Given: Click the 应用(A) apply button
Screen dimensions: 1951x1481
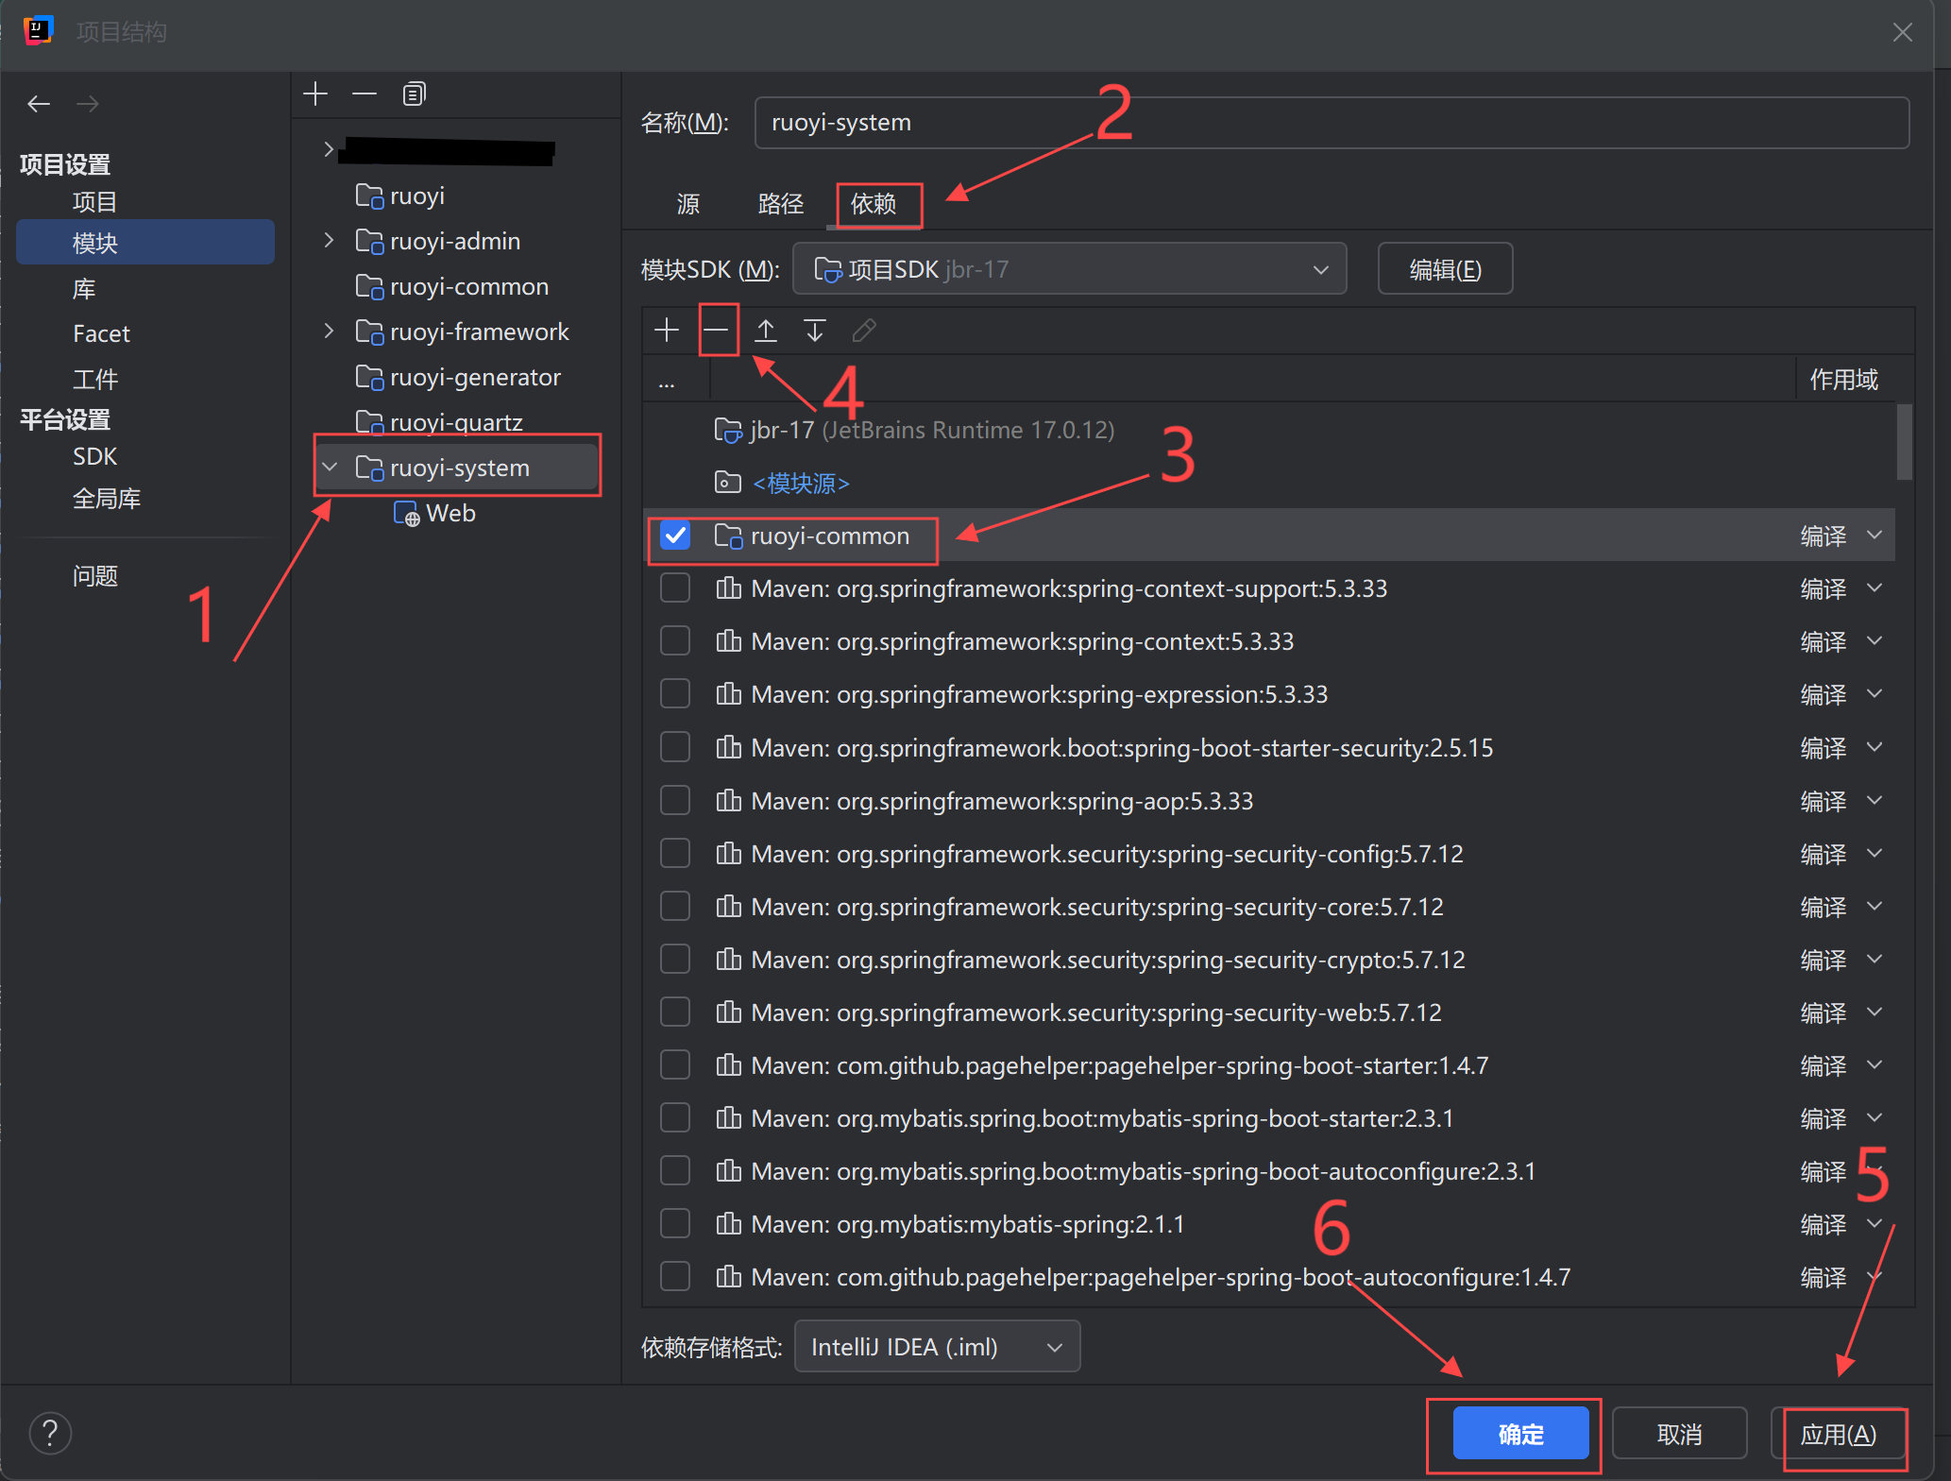Looking at the screenshot, I should pos(1838,1434).
